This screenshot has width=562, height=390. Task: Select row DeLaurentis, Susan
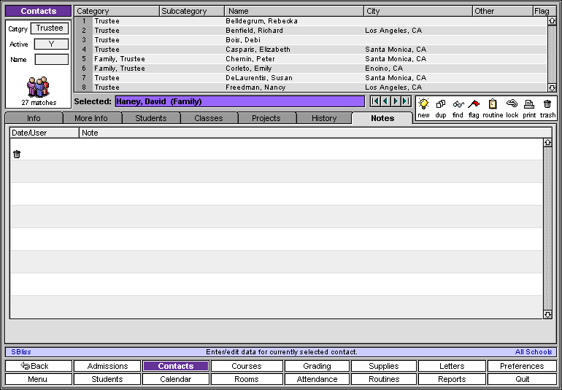pyautogui.click(x=311, y=78)
